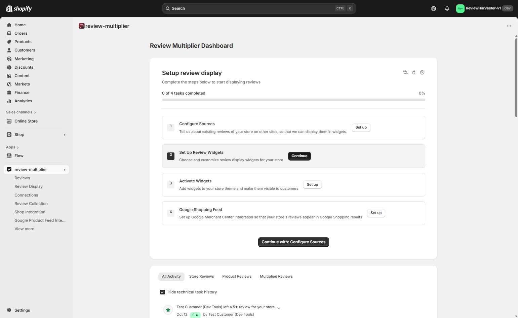Screen dimensions: 518x318
Task: Click the Shopify logo
Action: click(x=19, y=8)
